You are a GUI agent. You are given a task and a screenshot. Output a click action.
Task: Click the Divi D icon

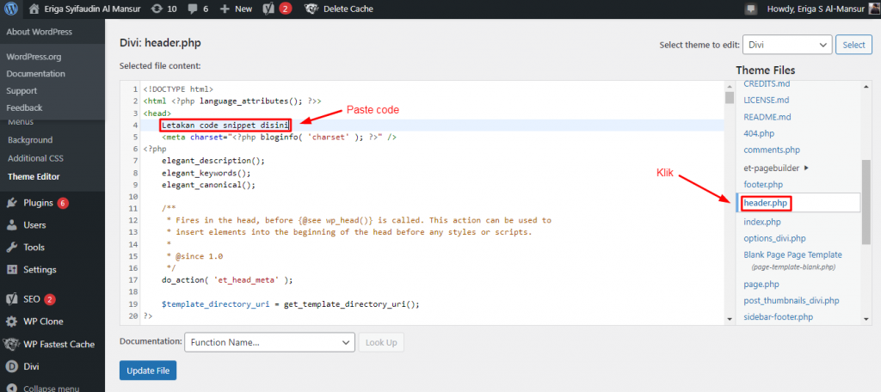point(12,367)
